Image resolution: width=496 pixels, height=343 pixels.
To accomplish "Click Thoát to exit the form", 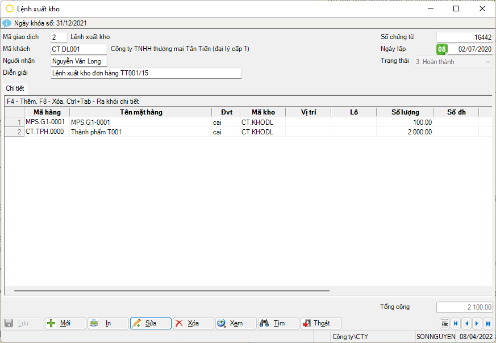I will 321,323.
